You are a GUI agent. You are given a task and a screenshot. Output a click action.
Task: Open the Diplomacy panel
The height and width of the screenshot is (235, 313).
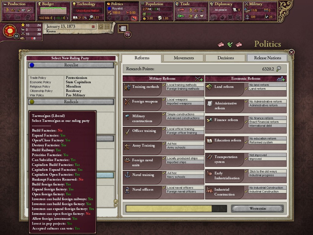(x=226, y=11)
